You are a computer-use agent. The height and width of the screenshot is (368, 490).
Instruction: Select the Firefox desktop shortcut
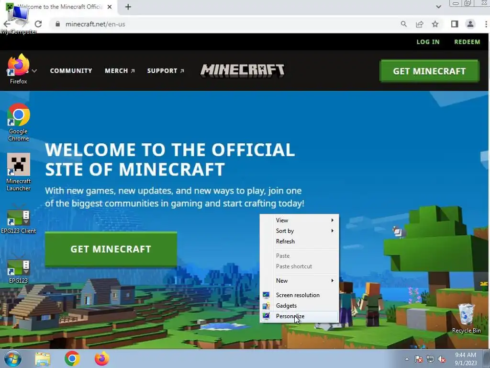[19, 69]
